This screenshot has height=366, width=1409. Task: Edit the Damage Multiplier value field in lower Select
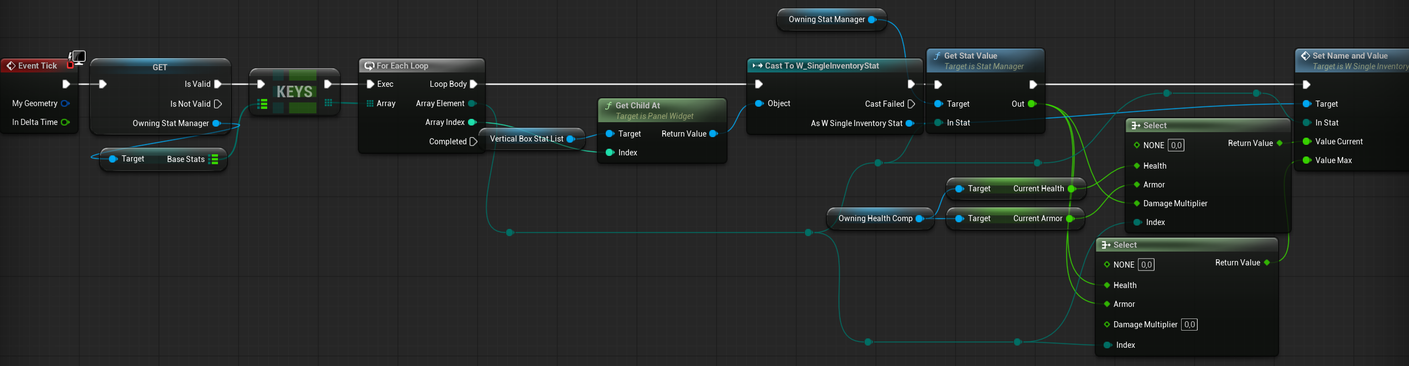tap(1189, 325)
